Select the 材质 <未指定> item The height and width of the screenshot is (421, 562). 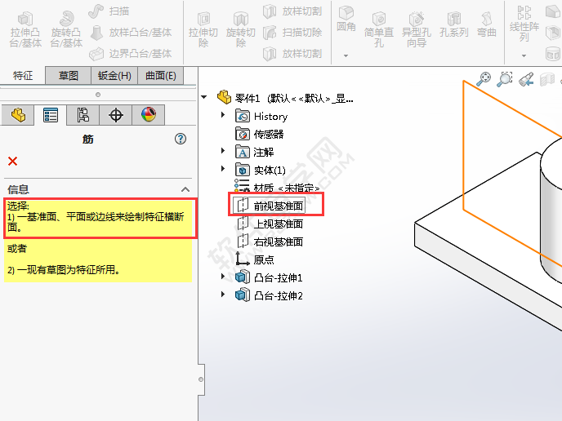277,187
